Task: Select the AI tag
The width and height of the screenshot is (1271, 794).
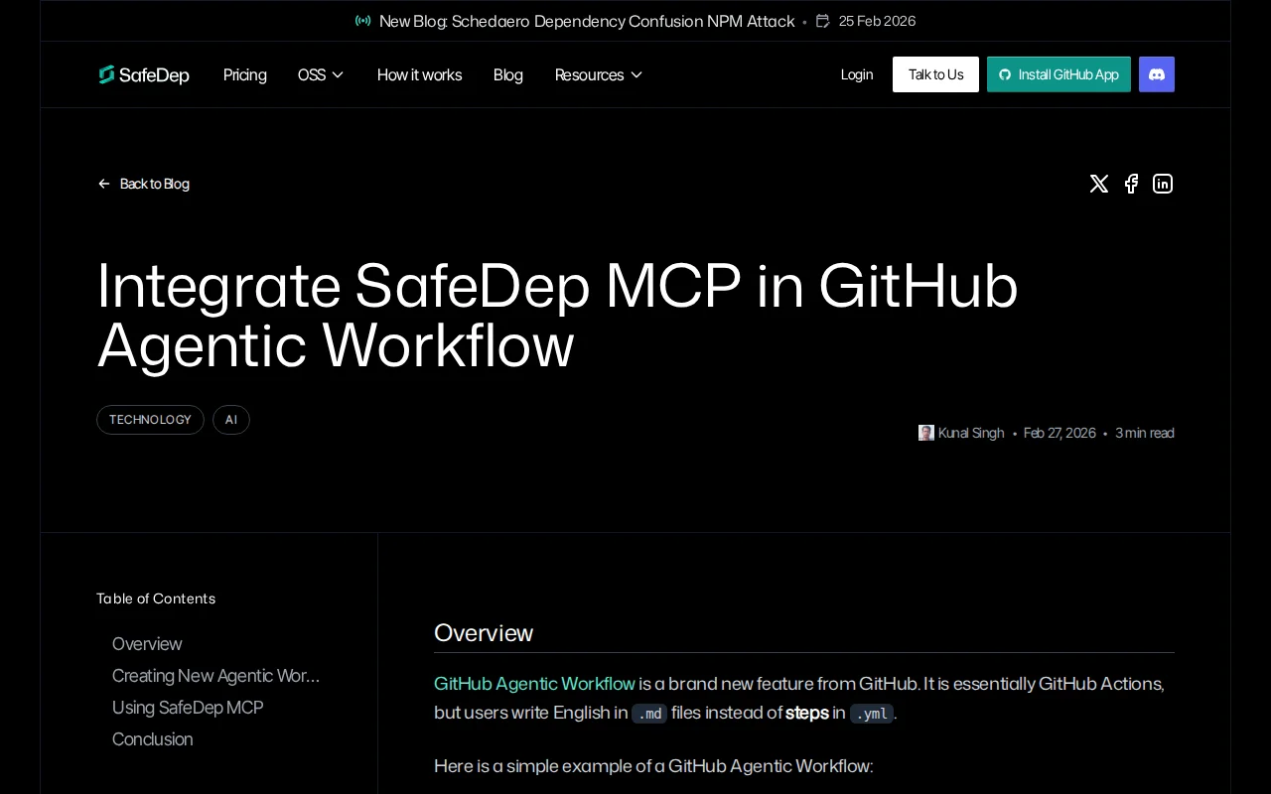Action: (231, 420)
